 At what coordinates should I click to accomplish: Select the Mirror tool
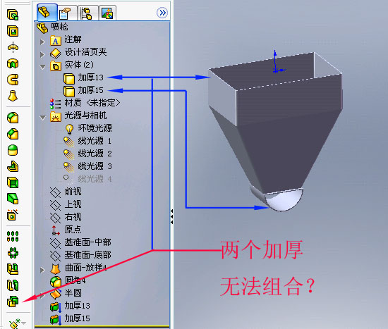coord(13,269)
